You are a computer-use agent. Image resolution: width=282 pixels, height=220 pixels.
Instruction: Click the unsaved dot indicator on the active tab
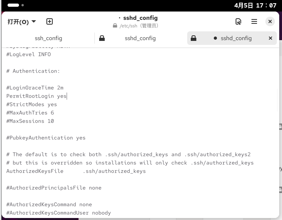coord(215,38)
